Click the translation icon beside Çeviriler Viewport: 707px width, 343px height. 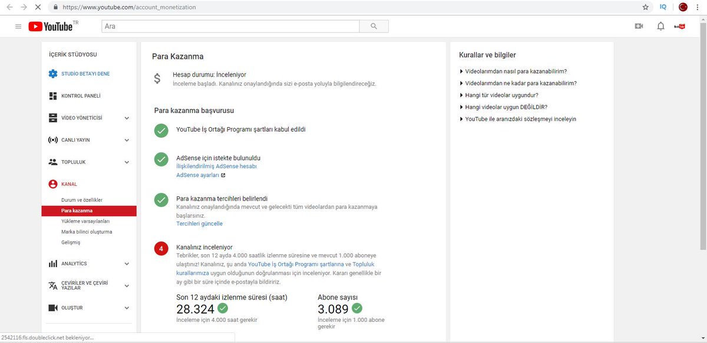[53, 285]
